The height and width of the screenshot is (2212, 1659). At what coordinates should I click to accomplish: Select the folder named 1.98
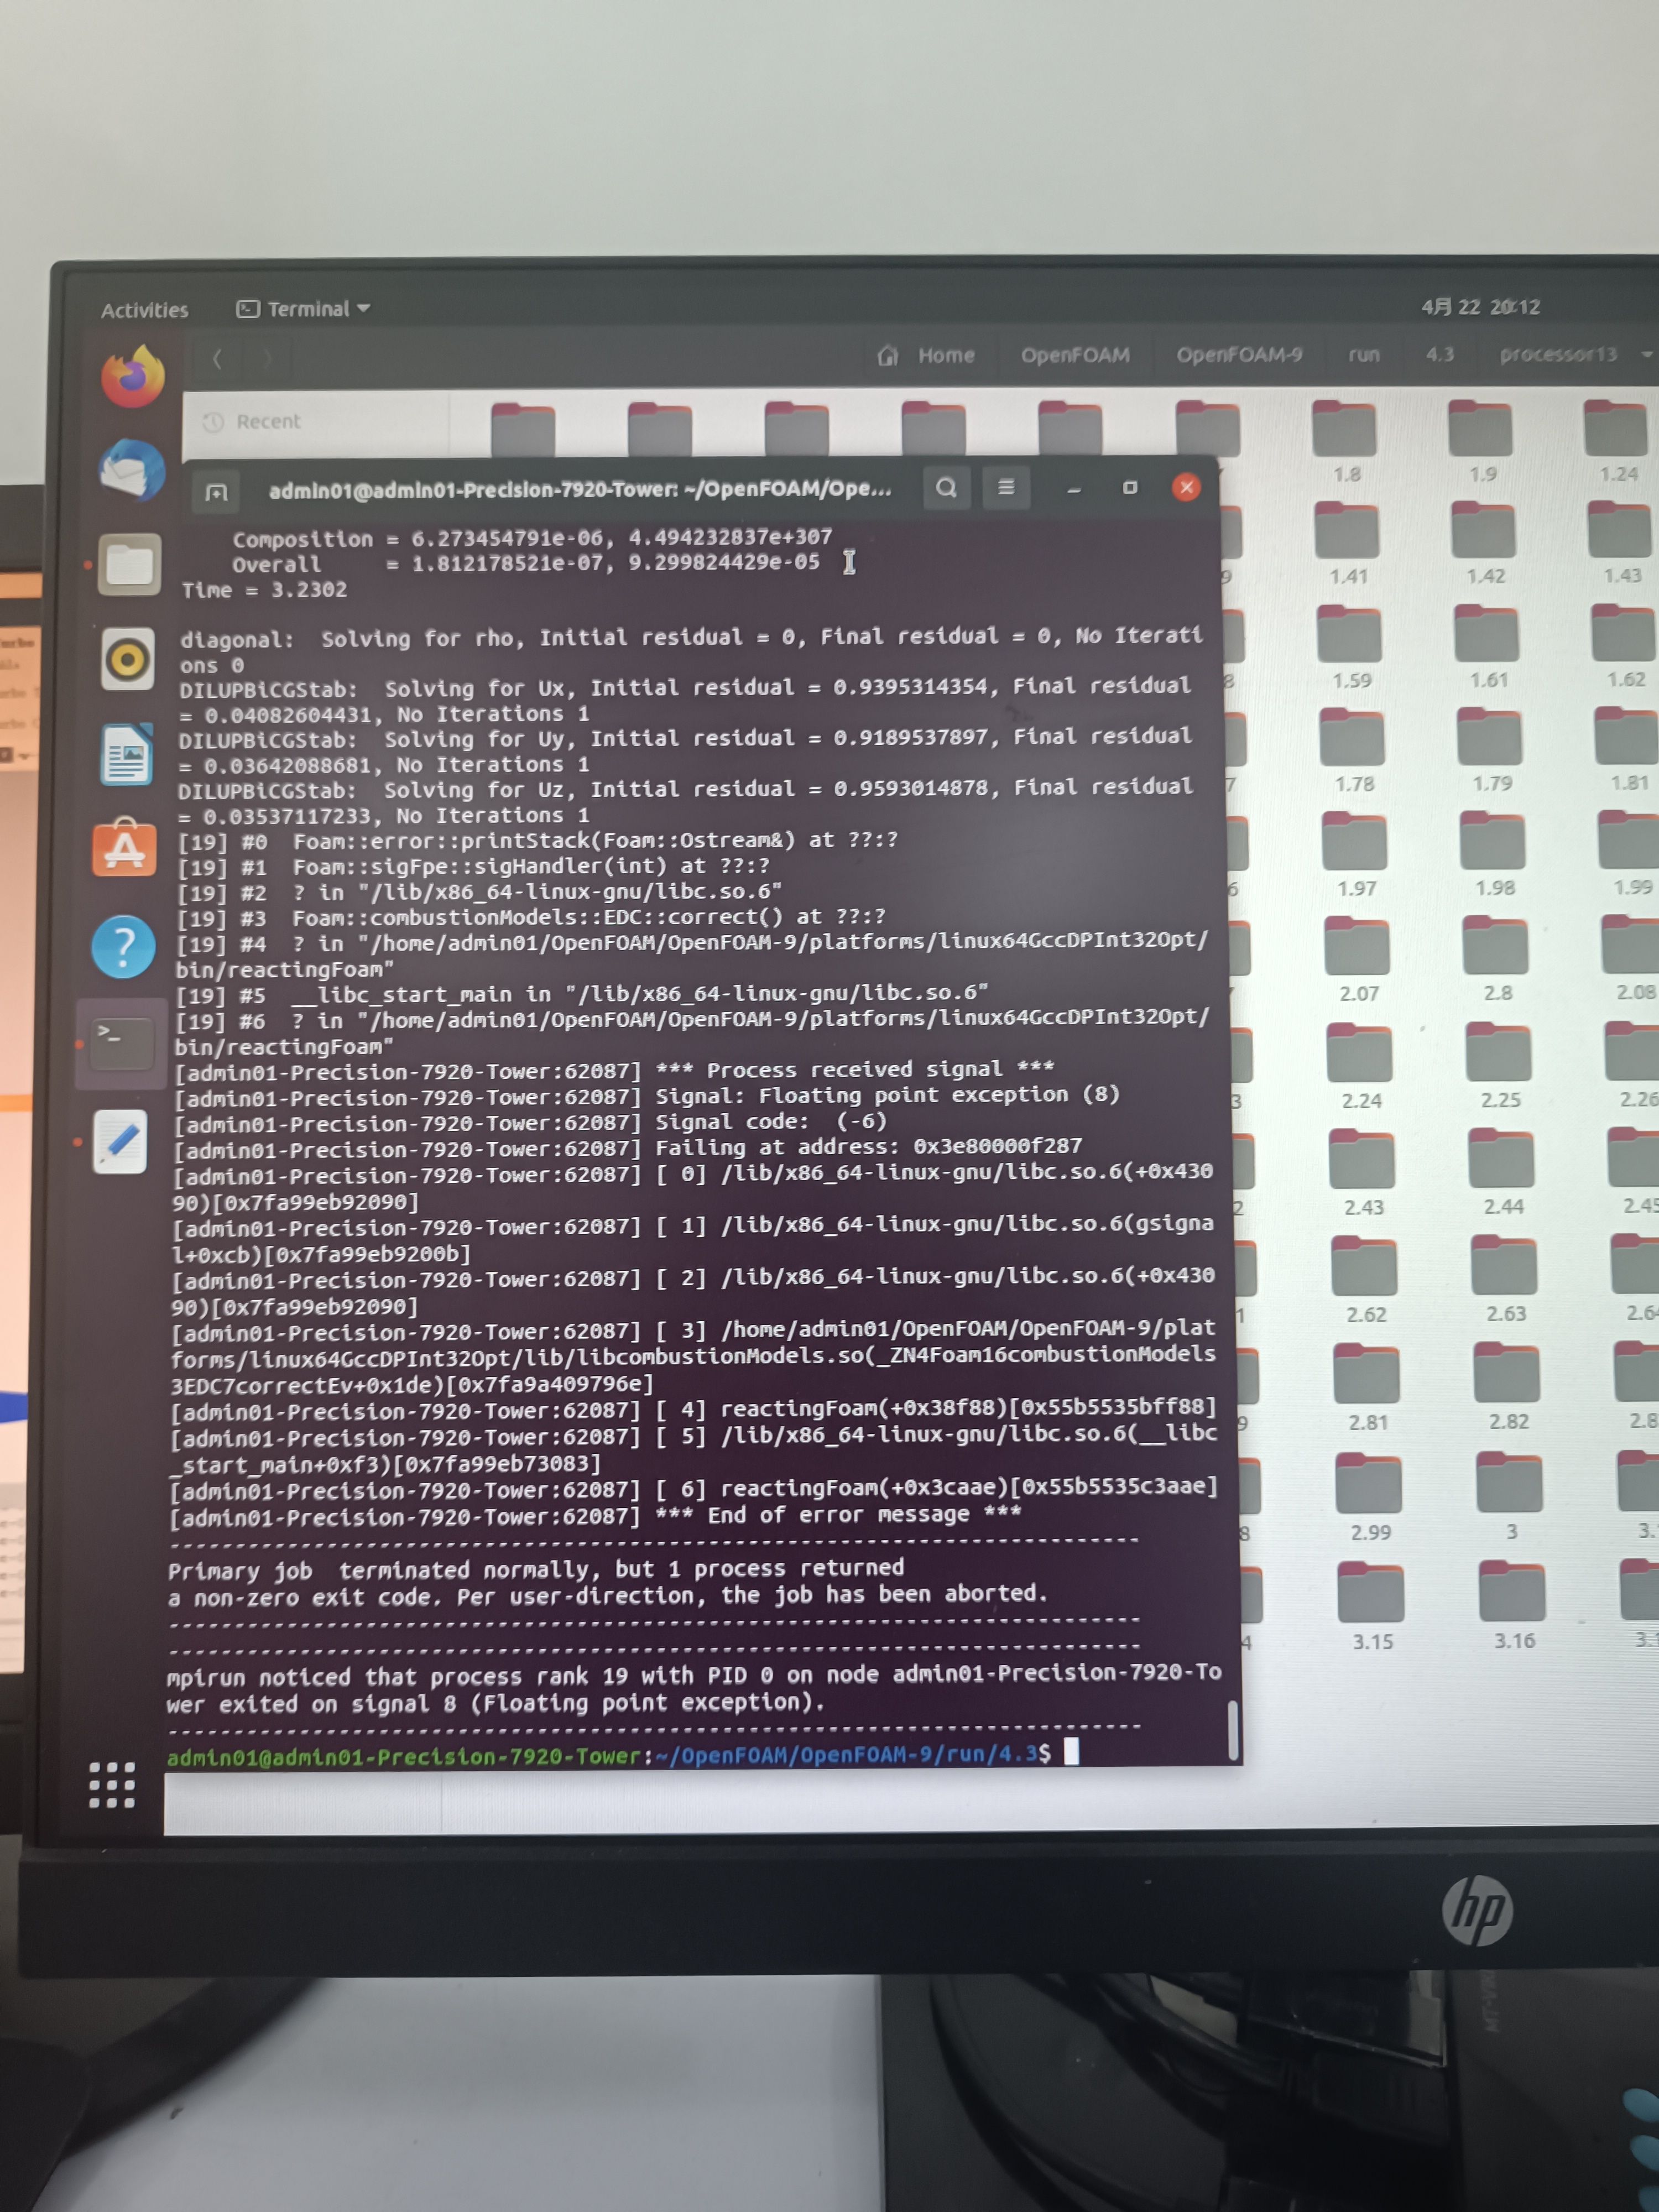tap(1494, 854)
